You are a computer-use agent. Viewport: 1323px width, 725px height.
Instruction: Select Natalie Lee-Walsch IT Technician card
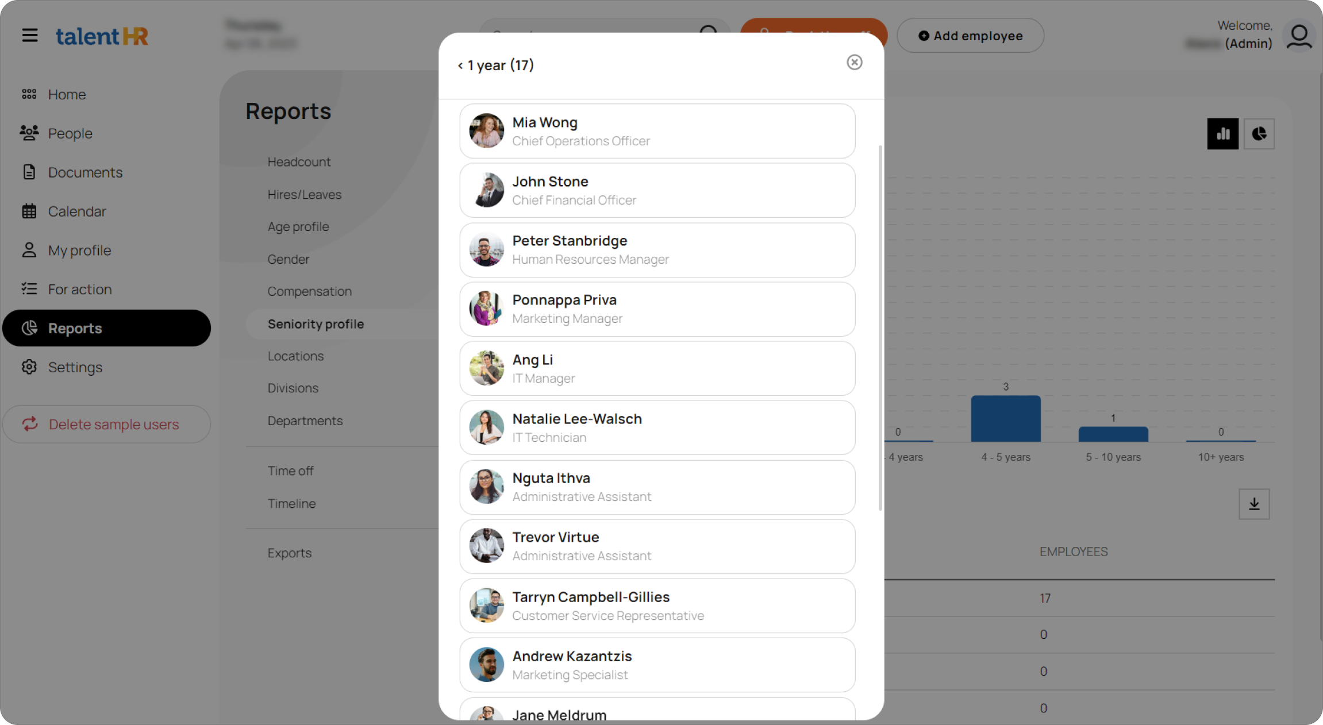coord(657,427)
